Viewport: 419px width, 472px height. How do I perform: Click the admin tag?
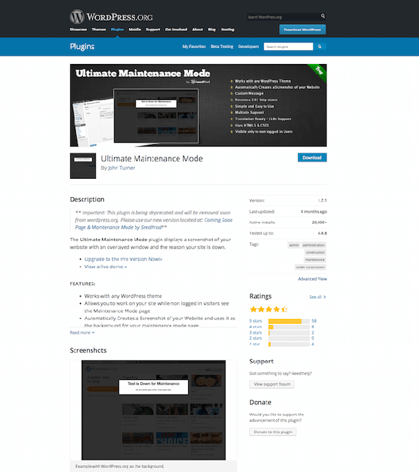click(x=294, y=245)
